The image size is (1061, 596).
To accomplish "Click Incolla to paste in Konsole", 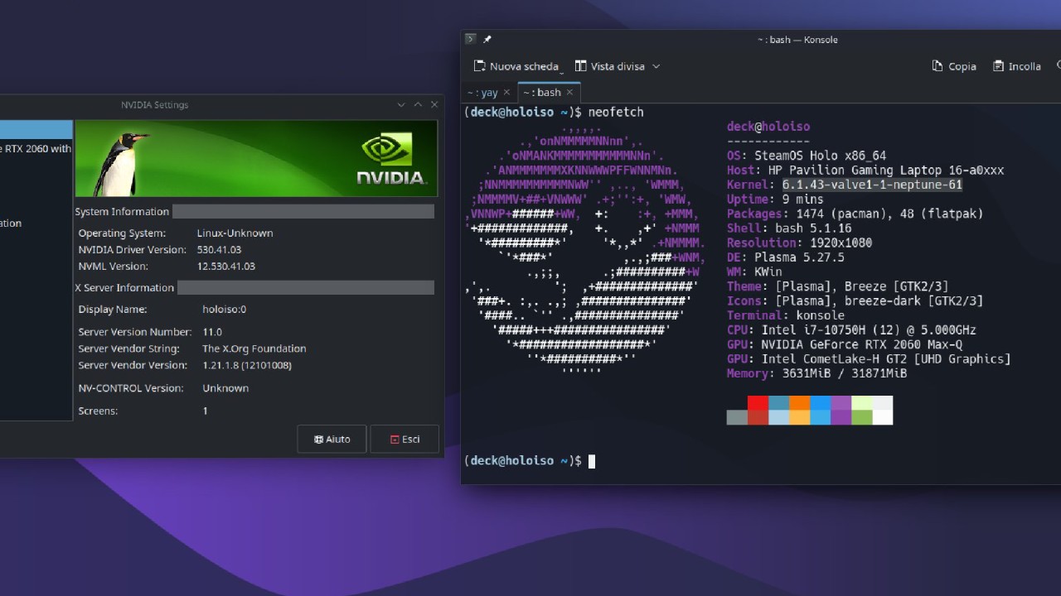I will click(x=1018, y=66).
